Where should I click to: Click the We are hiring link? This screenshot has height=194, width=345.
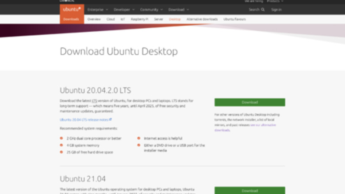pos(254,1)
